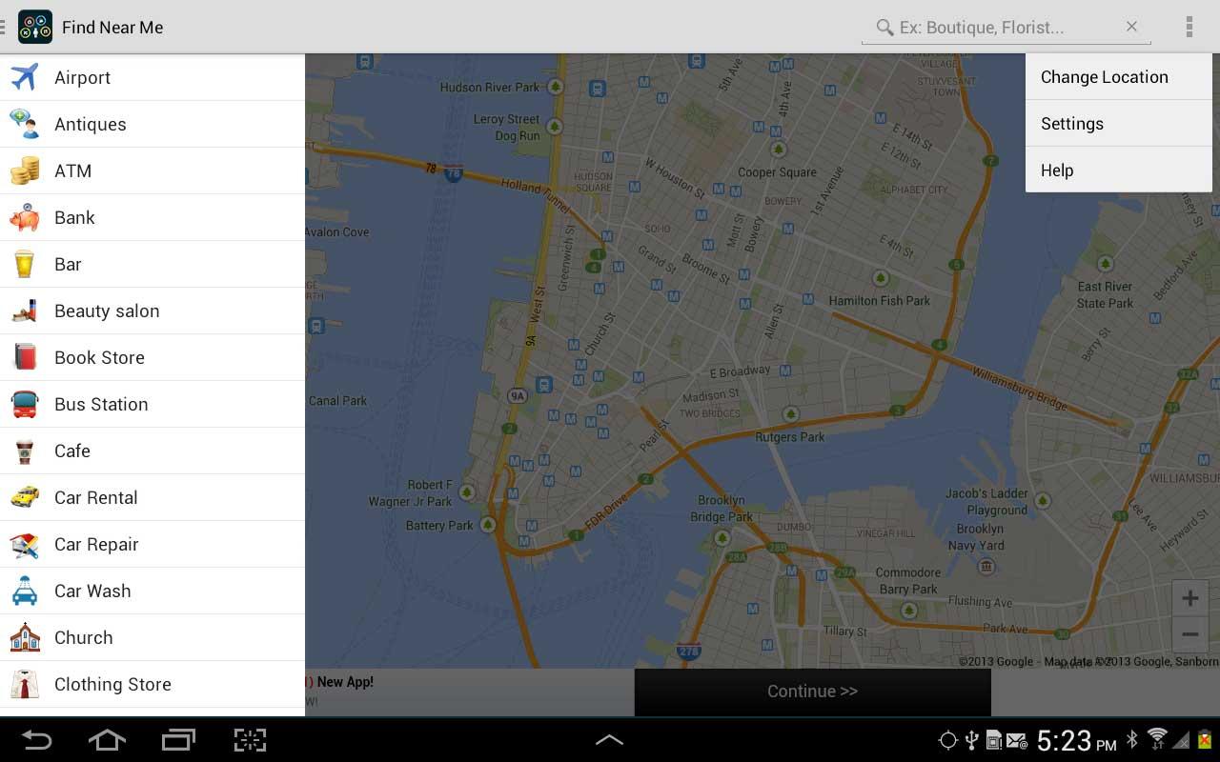Open the recent apps button
Screen dimensions: 1220x762
[x=178, y=740]
